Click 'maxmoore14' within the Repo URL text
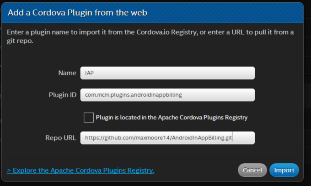This screenshot has height=186, width=311. point(153,138)
